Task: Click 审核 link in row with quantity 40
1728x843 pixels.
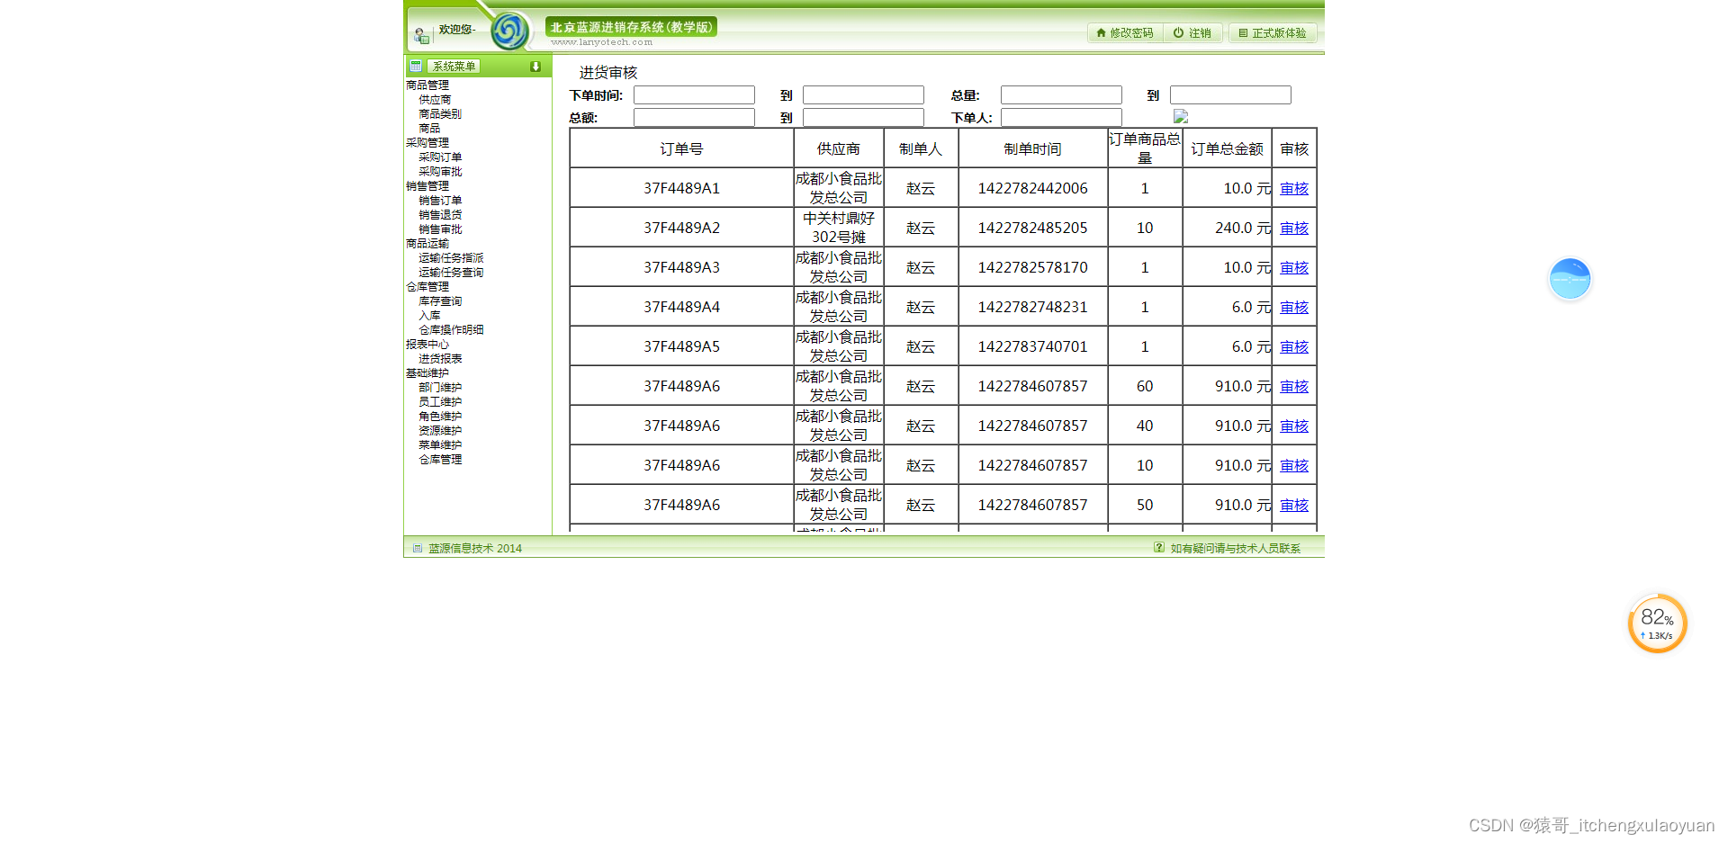Action: point(1294,426)
